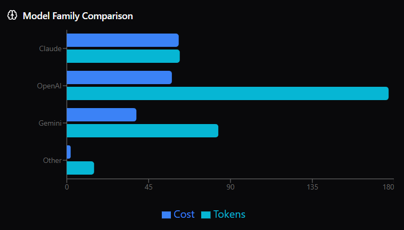Select the Gemini Tokens bar

(142, 130)
